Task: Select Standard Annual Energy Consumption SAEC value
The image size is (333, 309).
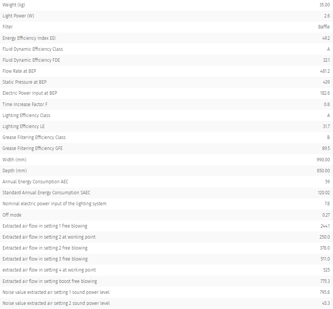Action: click(x=324, y=193)
